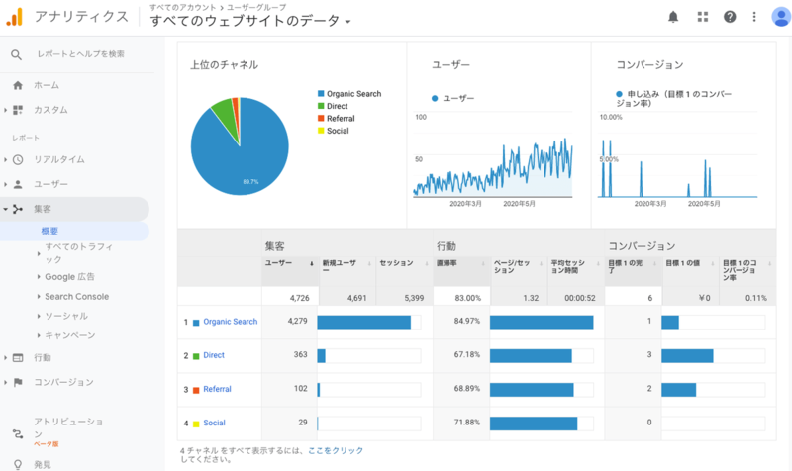Open the Organic Search channel link

point(231,322)
